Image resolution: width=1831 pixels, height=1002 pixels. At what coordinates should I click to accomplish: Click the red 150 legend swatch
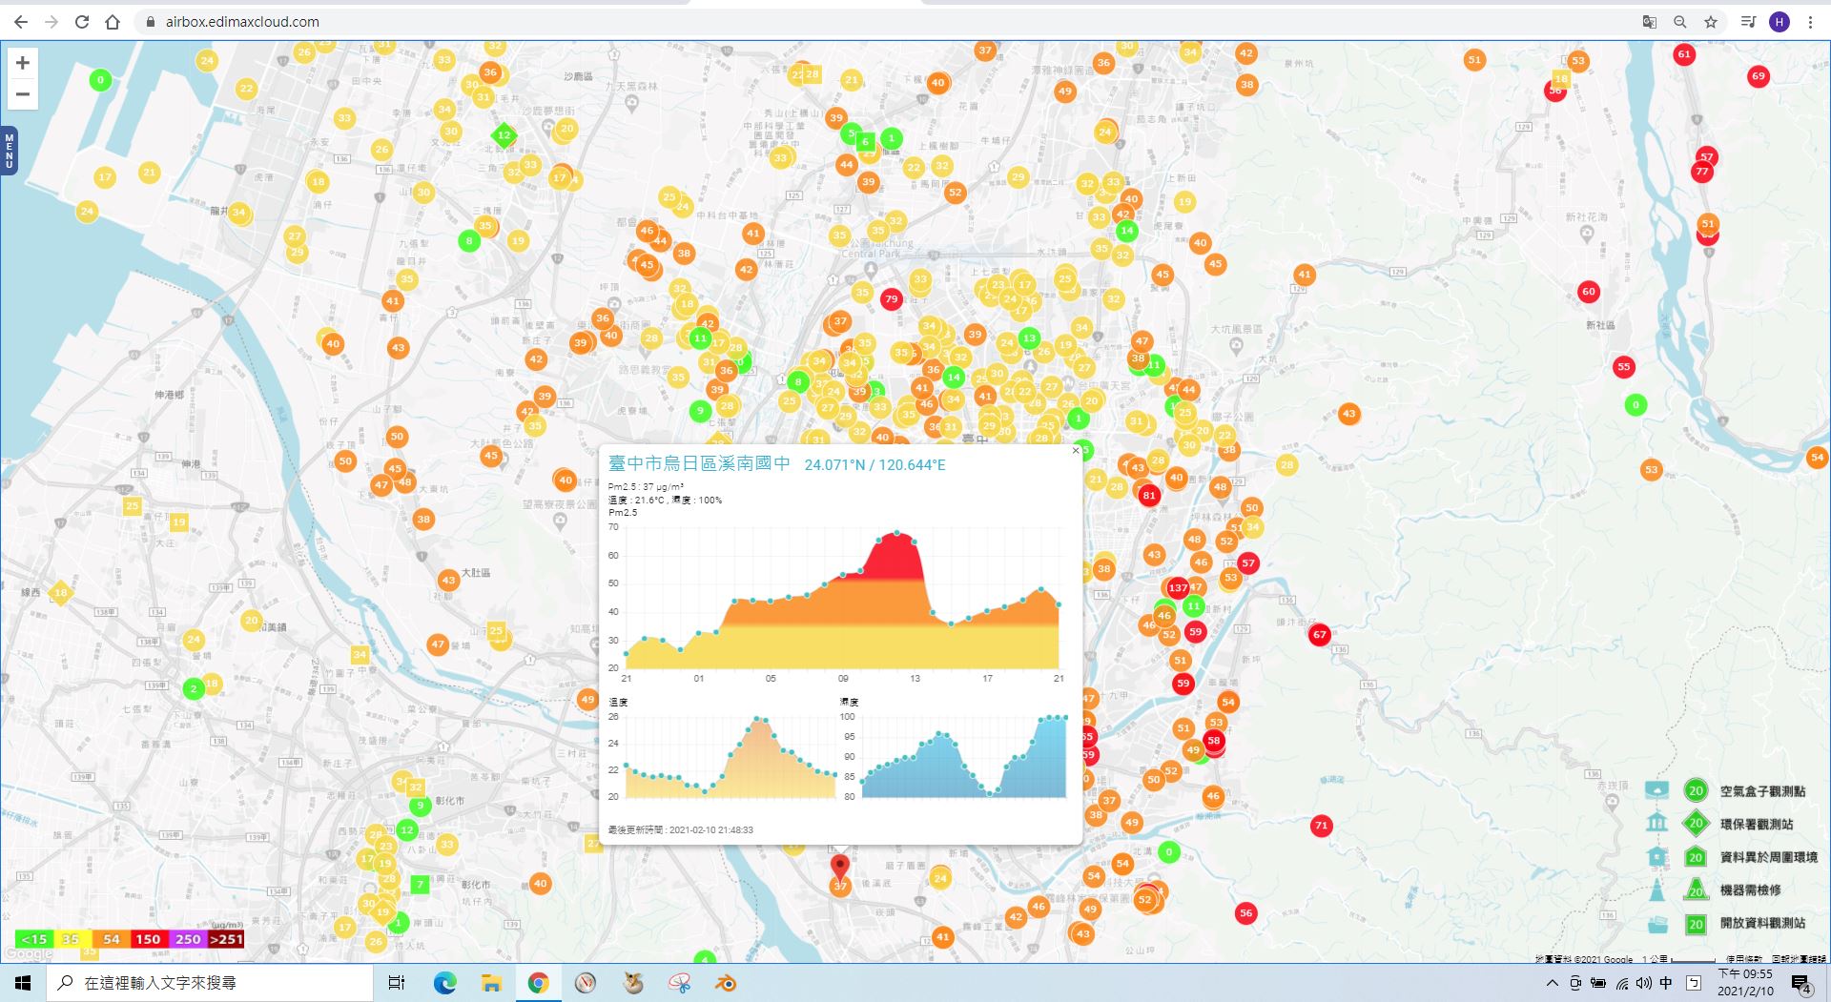pyautogui.click(x=149, y=939)
